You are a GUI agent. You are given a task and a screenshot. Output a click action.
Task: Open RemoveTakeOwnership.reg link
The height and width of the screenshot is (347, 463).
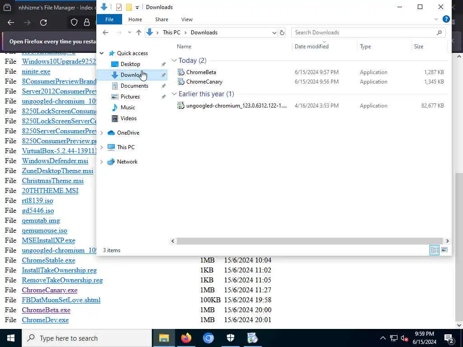click(62, 280)
